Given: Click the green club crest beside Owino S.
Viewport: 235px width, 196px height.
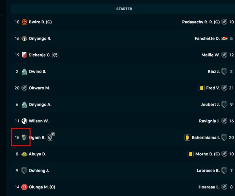Looking at the screenshot, I should (24, 72).
